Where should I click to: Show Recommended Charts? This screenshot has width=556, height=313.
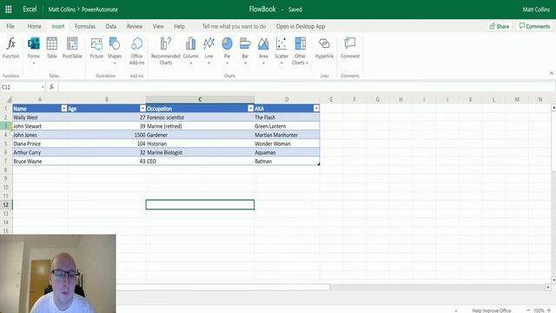pyautogui.click(x=166, y=50)
